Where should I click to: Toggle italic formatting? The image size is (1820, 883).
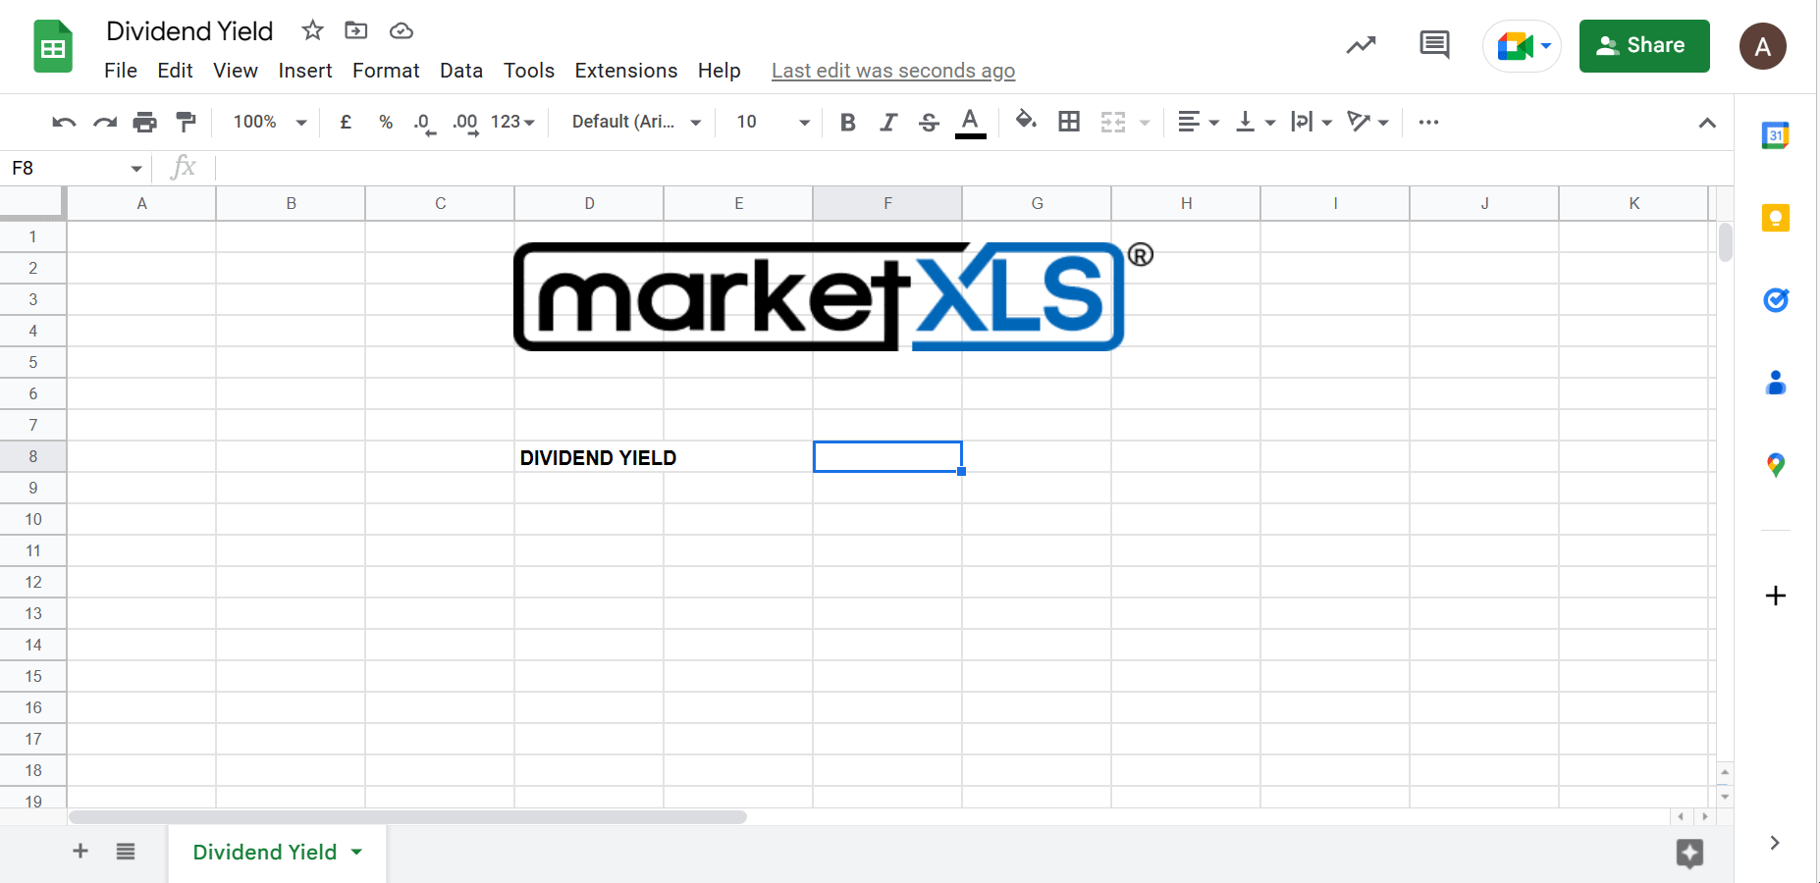pos(888,122)
